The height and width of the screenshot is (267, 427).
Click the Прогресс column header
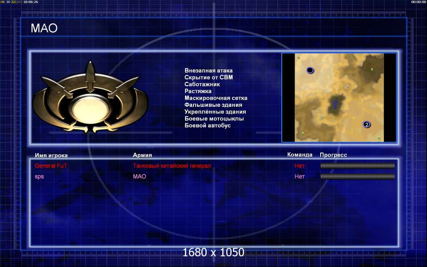pos(333,155)
